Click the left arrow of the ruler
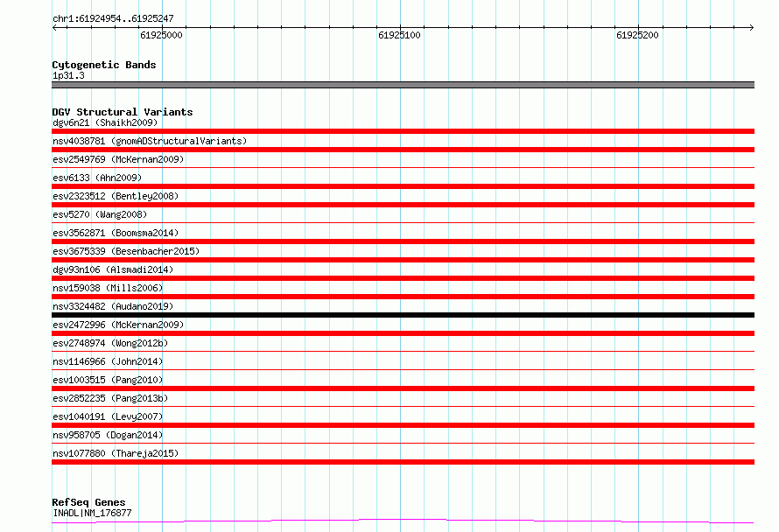Image resolution: width=779 pixels, height=532 pixels. click(x=54, y=28)
